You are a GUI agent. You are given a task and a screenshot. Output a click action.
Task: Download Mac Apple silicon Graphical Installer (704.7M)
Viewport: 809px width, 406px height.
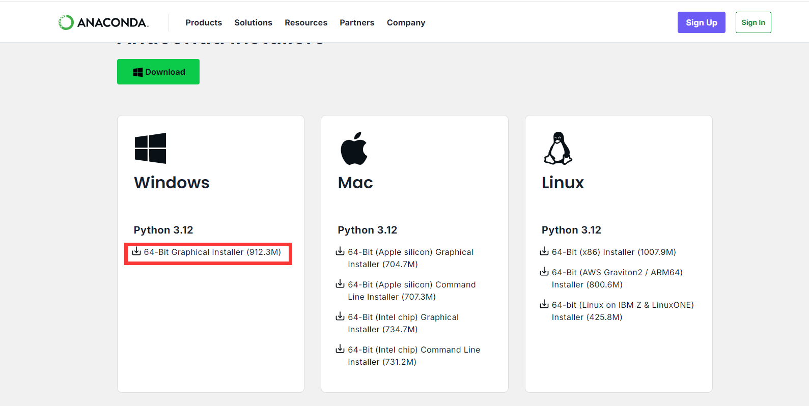(410, 258)
